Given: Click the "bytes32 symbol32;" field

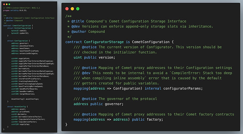Looking at the screenshot, I should click(20, 33).
